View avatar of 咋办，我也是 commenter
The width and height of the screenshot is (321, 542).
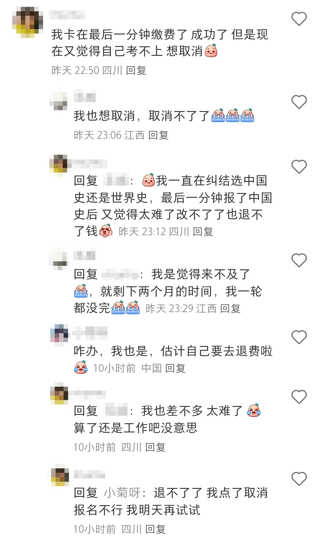pos(59,335)
